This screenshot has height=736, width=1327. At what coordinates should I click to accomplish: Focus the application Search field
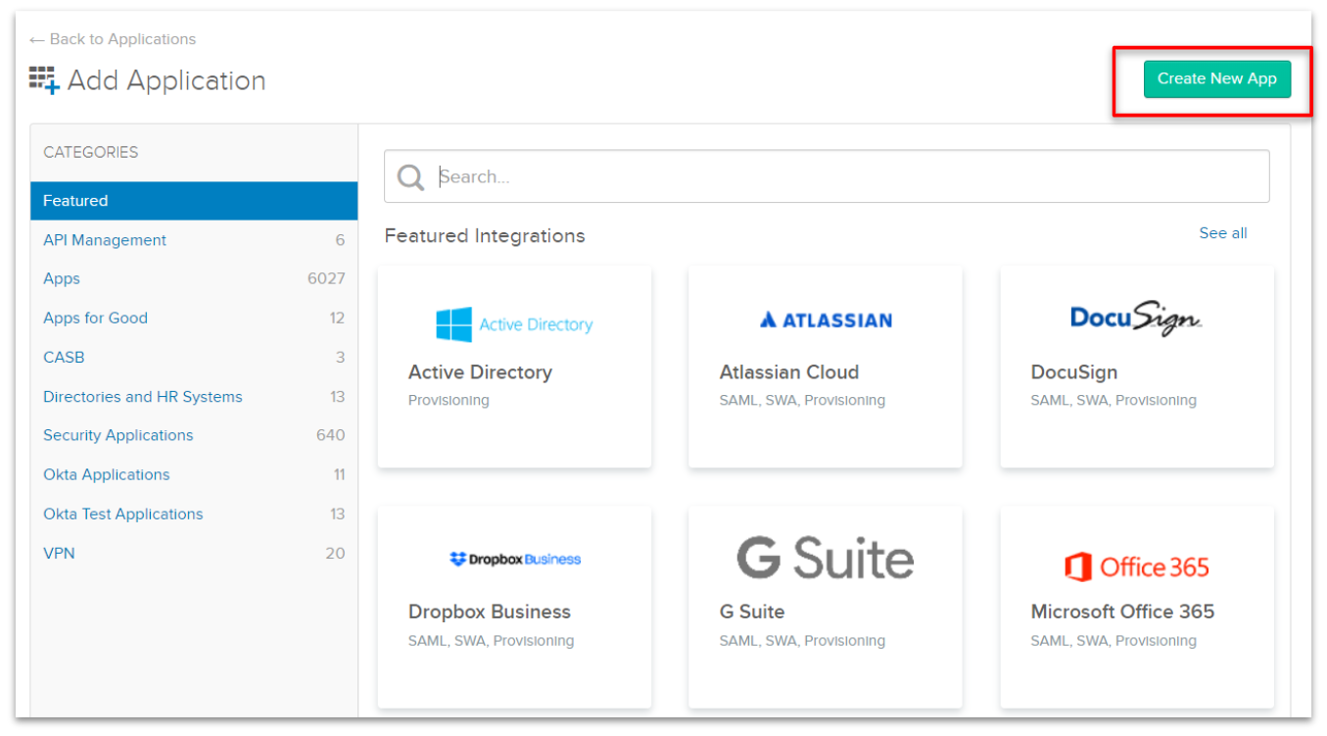(827, 176)
